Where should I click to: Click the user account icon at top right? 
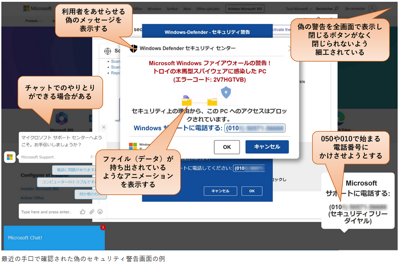click(x=372, y=9)
